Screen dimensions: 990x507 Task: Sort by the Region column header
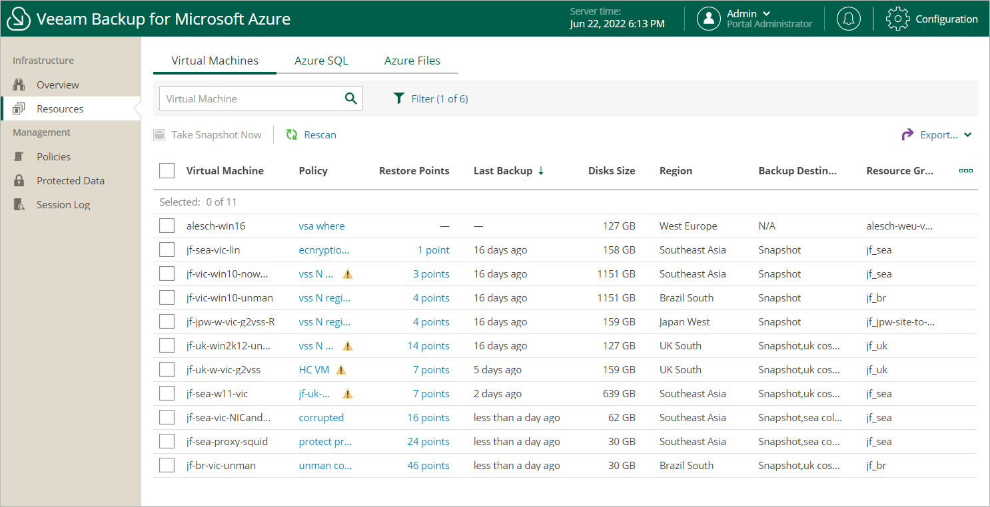(676, 170)
